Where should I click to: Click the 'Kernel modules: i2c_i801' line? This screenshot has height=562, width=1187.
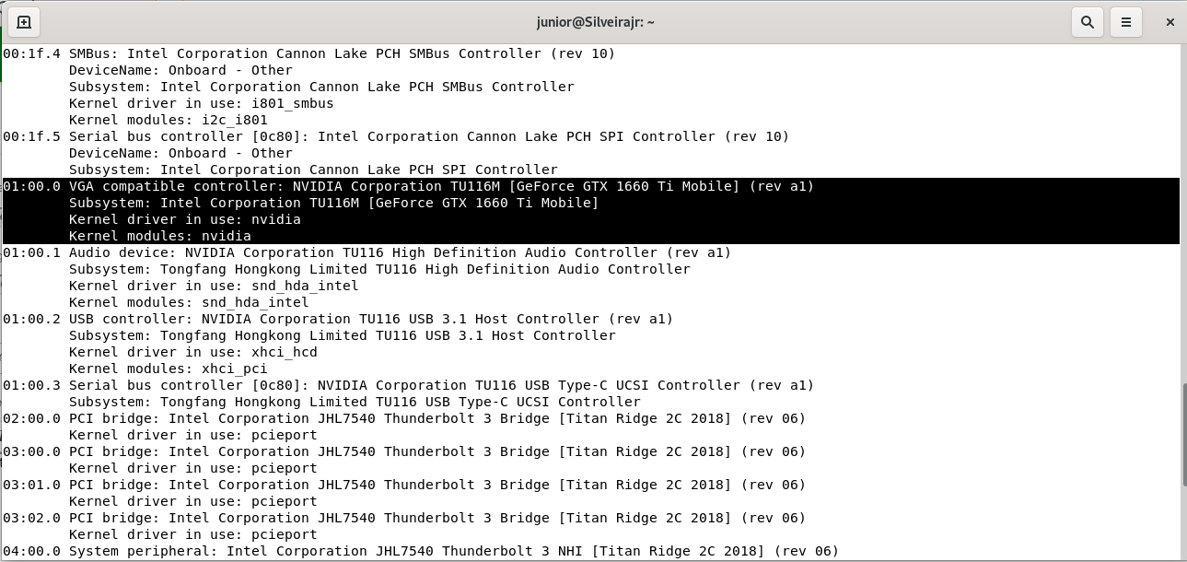169,120
